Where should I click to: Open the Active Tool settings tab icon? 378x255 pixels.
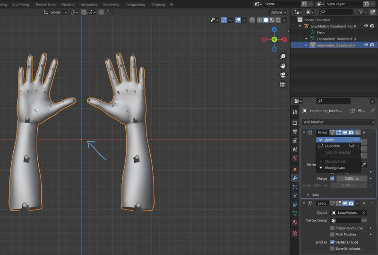pos(295,112)
